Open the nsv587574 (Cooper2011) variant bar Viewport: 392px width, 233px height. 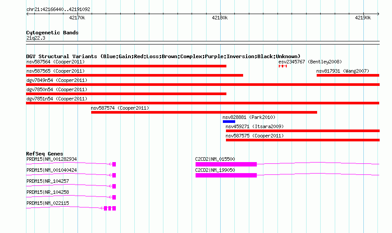pos(204,112)
